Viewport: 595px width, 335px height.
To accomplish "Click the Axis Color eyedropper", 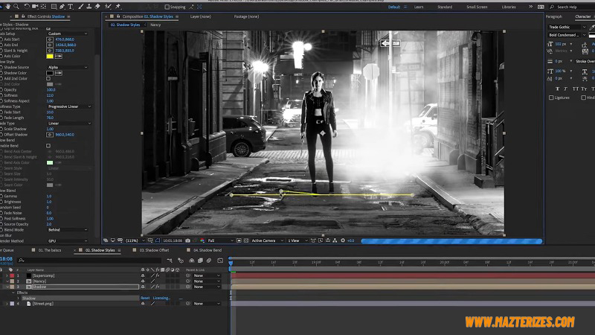I will point(59,57).
